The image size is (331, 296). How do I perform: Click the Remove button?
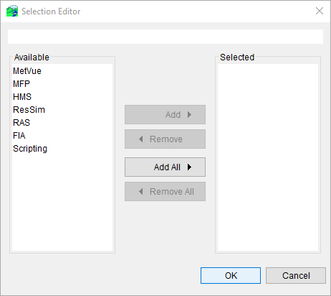[x=165, y=139]
